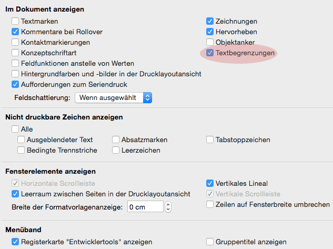The width and height of the screenshot is (333, 249).
Task: Enable the Objektanker checkbox
Action: coord(210,42)
